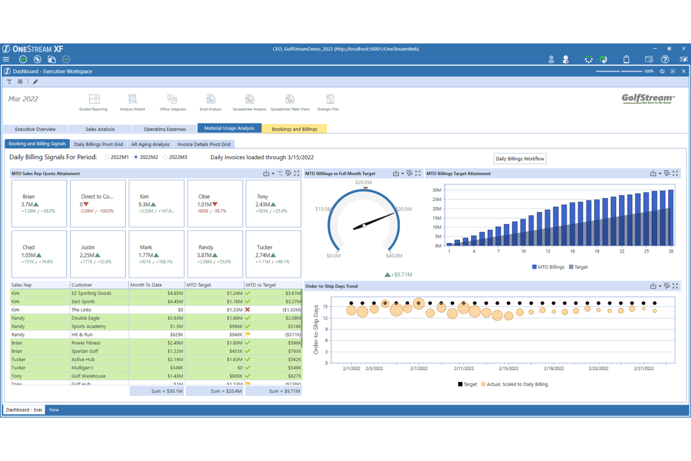Click the dashboard zoom slider

(x=619, y=71)
